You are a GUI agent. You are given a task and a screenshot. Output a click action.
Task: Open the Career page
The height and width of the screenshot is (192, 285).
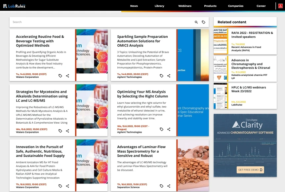[x=261, y=6]
